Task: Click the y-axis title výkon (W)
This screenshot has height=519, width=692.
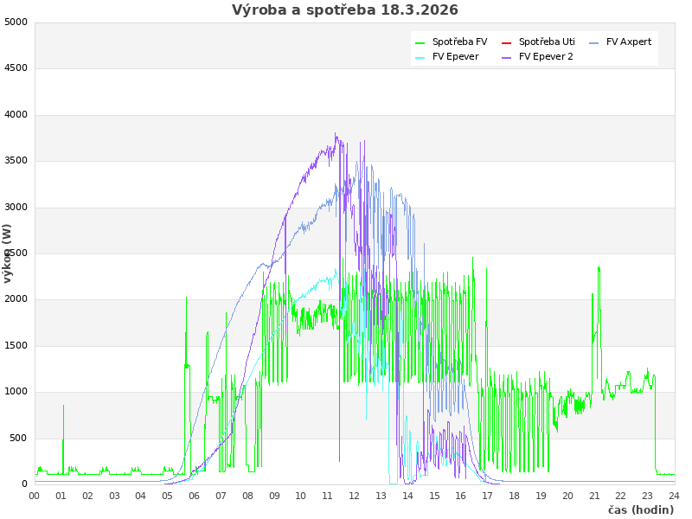Action: pyautogui.click(x=8, y=253)
